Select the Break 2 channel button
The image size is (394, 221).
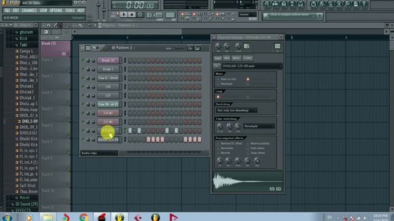pyautogui.click(x=108, y=69)
